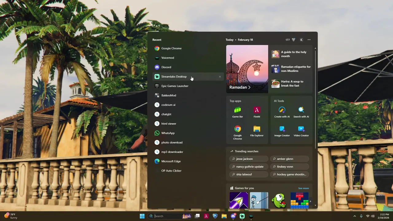The image size is (393, 221).
Task: Search trending 'nancy guthrie update'
Action: coord(249,167)
